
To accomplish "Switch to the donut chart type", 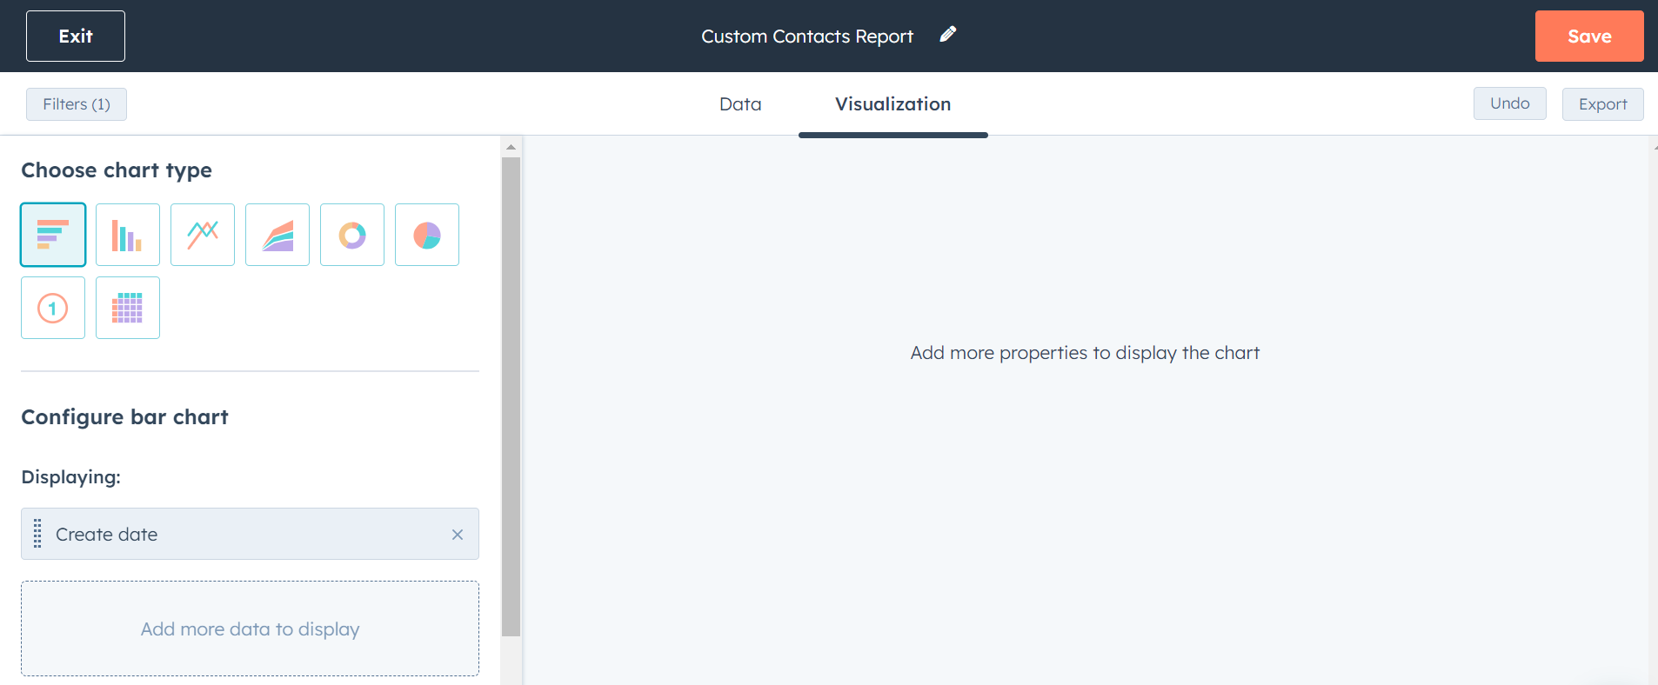I will [x=352, y=235].
